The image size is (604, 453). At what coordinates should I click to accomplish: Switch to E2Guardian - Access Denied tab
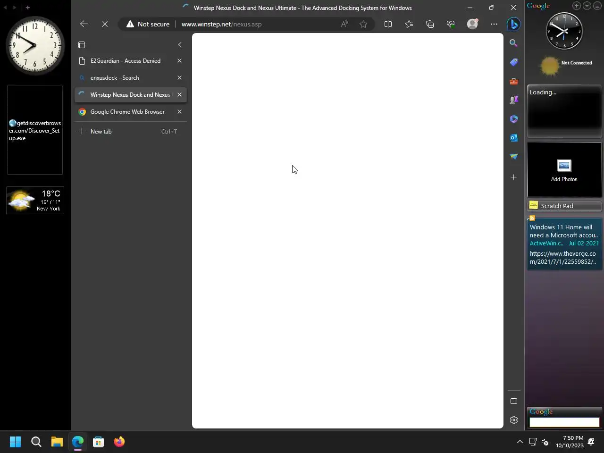click(126, 61)
